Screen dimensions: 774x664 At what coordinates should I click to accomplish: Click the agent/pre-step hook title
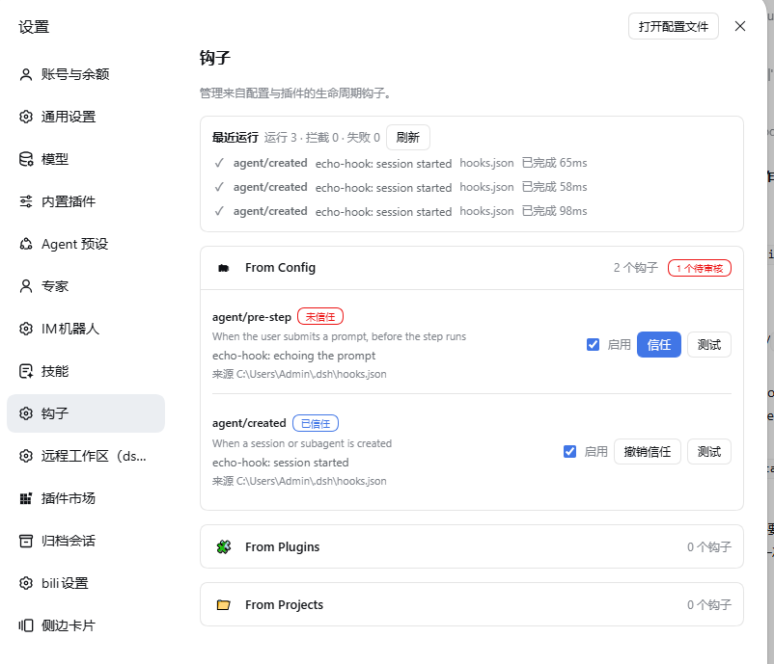252,317
